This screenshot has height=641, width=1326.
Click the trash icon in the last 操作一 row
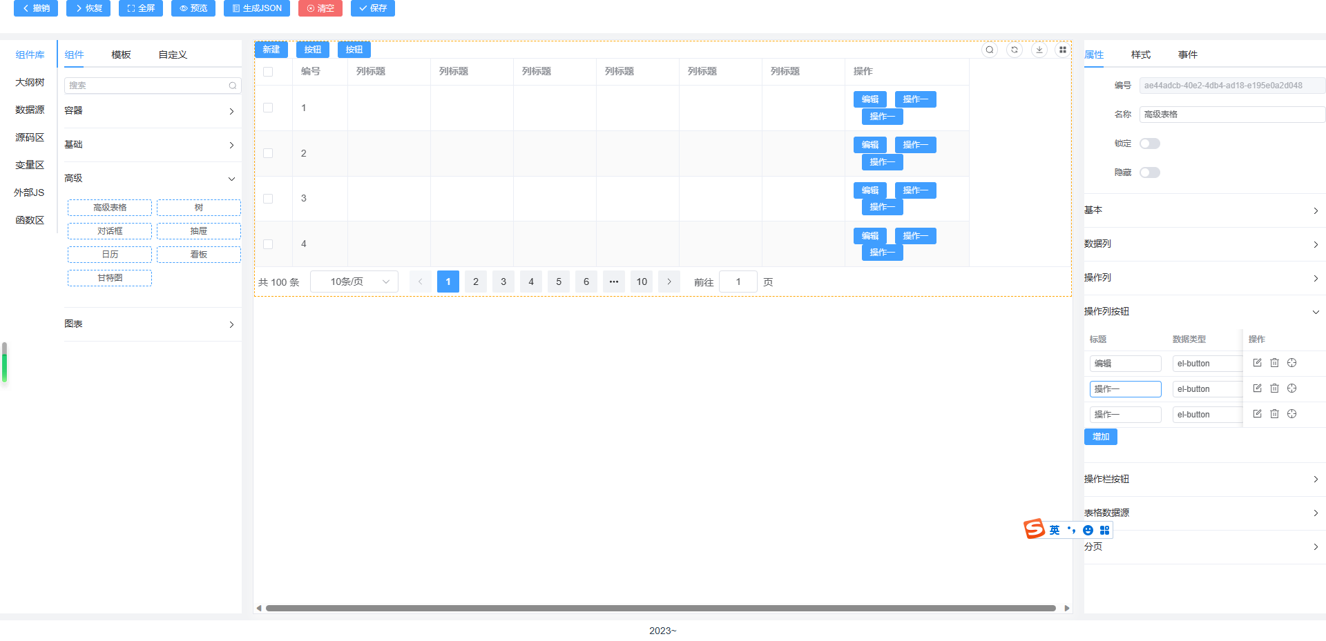point(1274,414)
